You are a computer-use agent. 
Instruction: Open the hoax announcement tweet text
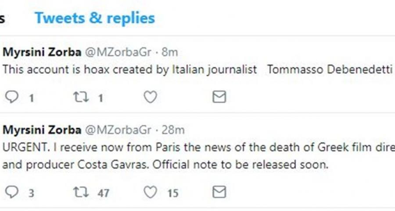(x=197, y=70)
